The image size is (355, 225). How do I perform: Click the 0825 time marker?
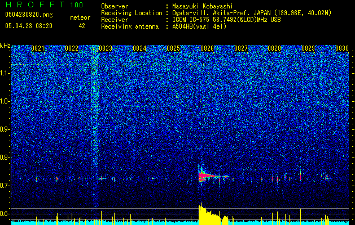[x=173, y=48]
